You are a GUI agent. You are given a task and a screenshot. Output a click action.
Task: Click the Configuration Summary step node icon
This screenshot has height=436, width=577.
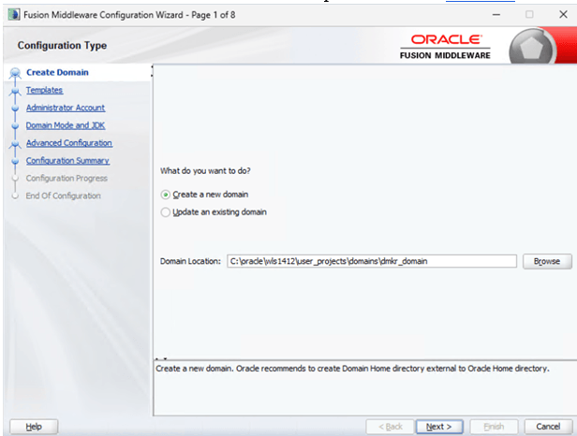15,161
